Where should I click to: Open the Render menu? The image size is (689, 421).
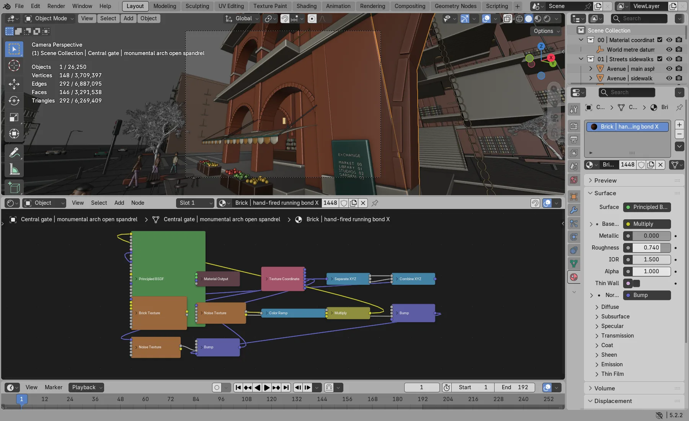pos(56,6)
